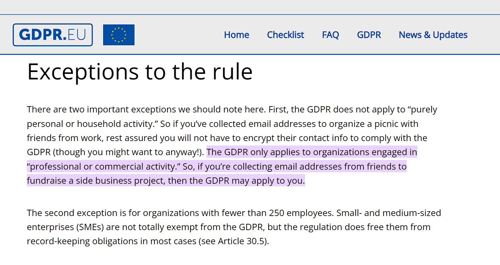Open the FAQ navigation link
The height and width of the screenshot is (265, 500).
point(330,35)
